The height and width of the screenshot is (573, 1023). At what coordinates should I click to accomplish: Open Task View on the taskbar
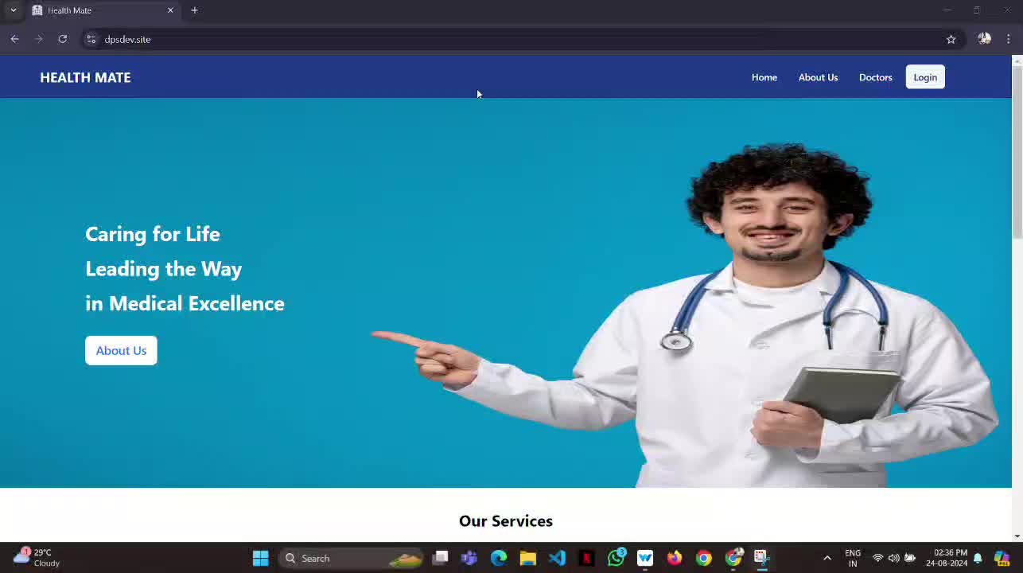click(440, 558)
